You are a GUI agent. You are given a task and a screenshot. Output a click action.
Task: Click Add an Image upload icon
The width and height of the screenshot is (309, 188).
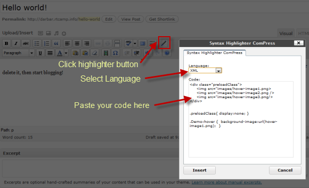pos(40,33)
